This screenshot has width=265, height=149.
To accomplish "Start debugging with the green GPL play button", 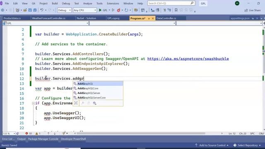I will [103, 10].
